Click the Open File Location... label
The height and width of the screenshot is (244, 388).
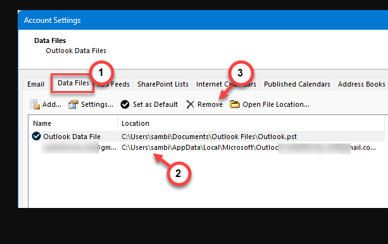coord(276,104)
